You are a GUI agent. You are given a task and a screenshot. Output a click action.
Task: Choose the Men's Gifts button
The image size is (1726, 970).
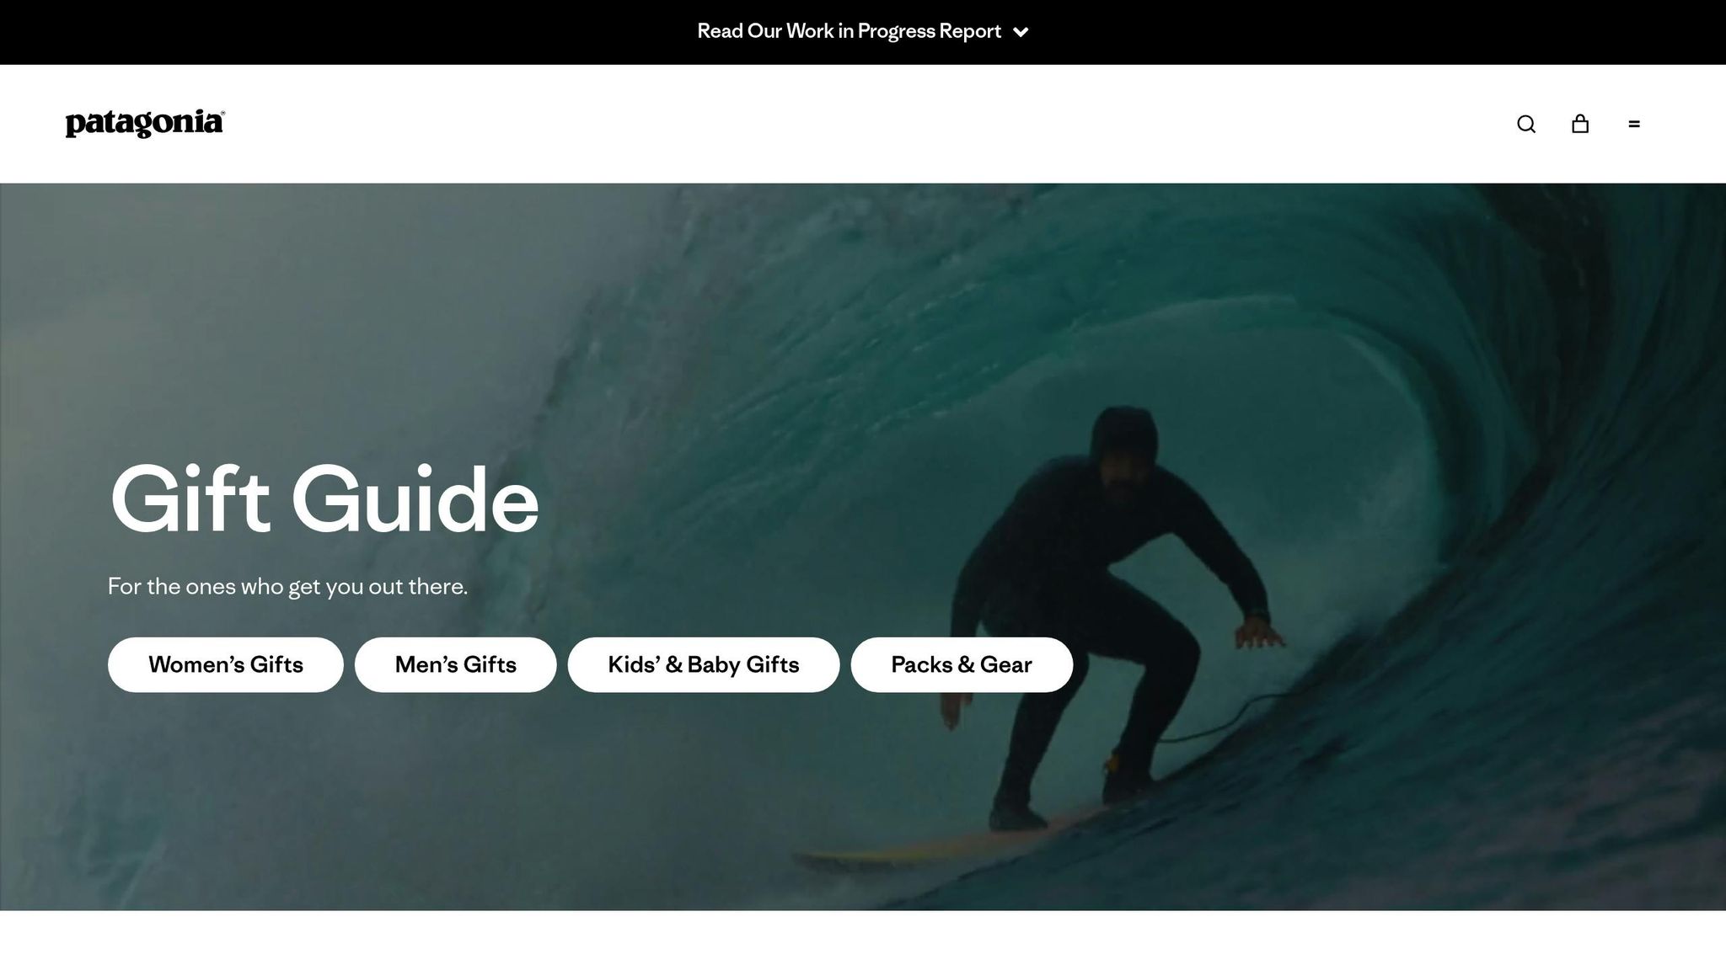tap(456, 664)
